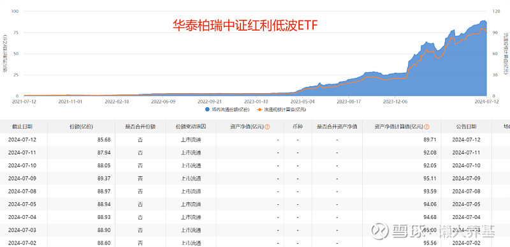510x247 pixels.
Task: Click 否 in the 2024-07-04 row
Action: pos(140,218)
